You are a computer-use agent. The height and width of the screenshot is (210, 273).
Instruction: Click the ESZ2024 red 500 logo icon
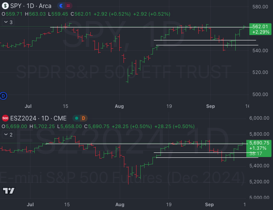click(5, 118)
